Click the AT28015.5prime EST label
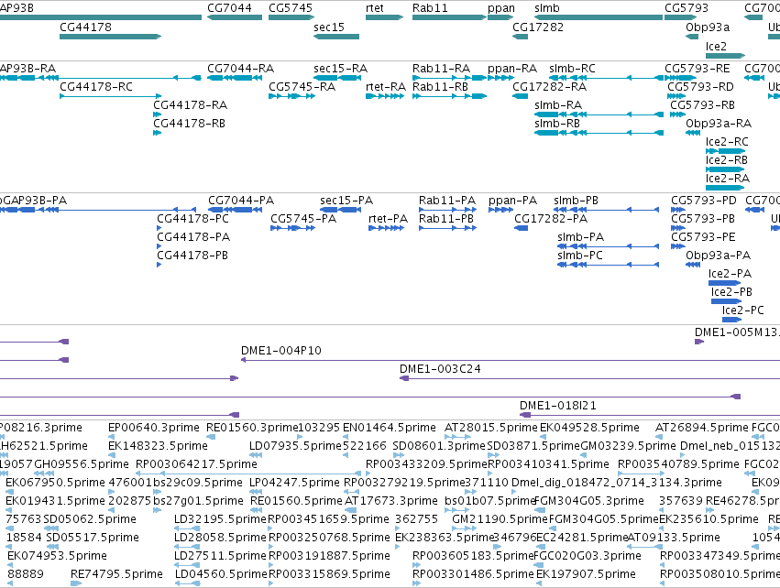This screenshot has width=780, height=588. point(491,428)
